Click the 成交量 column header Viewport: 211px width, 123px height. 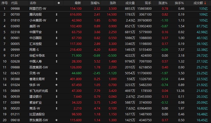130,3
